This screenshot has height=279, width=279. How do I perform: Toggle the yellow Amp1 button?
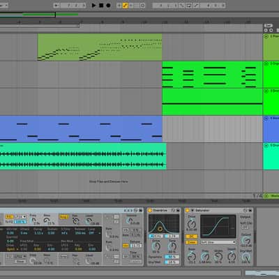63,217
